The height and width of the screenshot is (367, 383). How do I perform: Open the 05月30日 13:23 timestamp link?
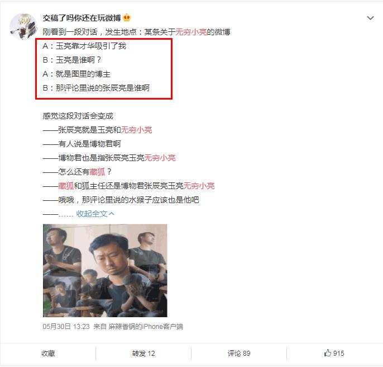(66, 327)
